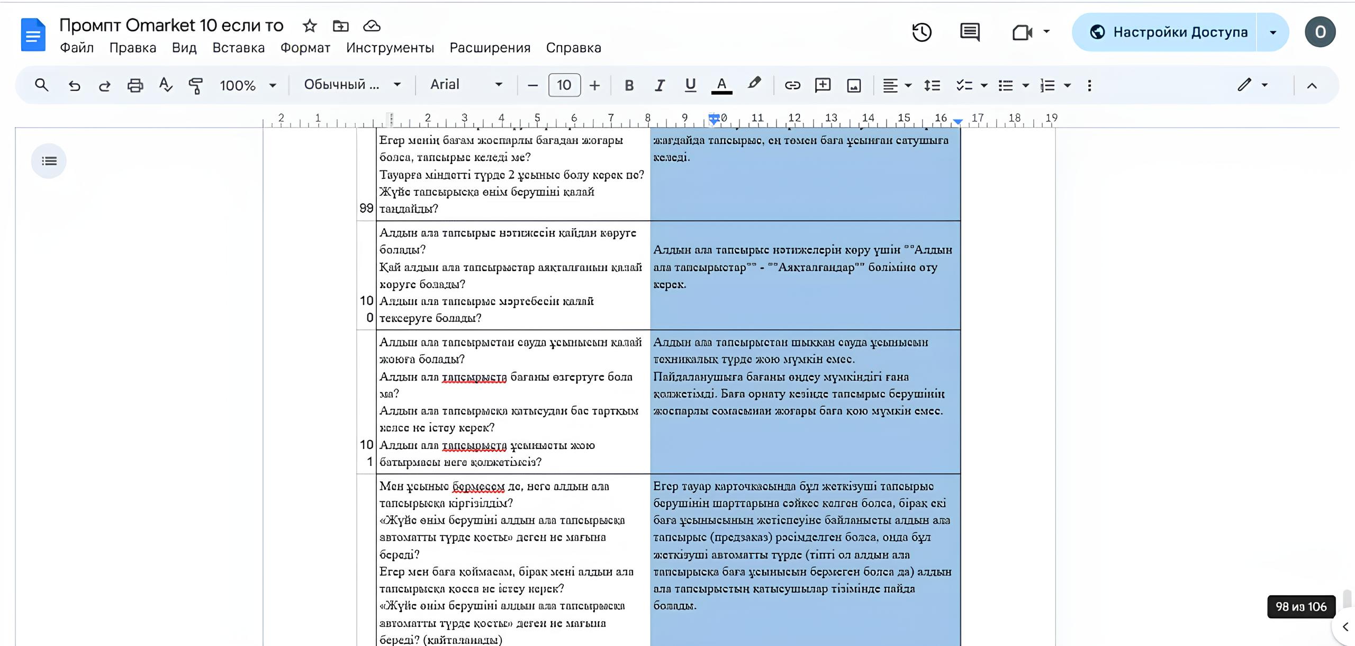The image size is (1355, 646).
Task: Insert an image
Action: point(854,85)
